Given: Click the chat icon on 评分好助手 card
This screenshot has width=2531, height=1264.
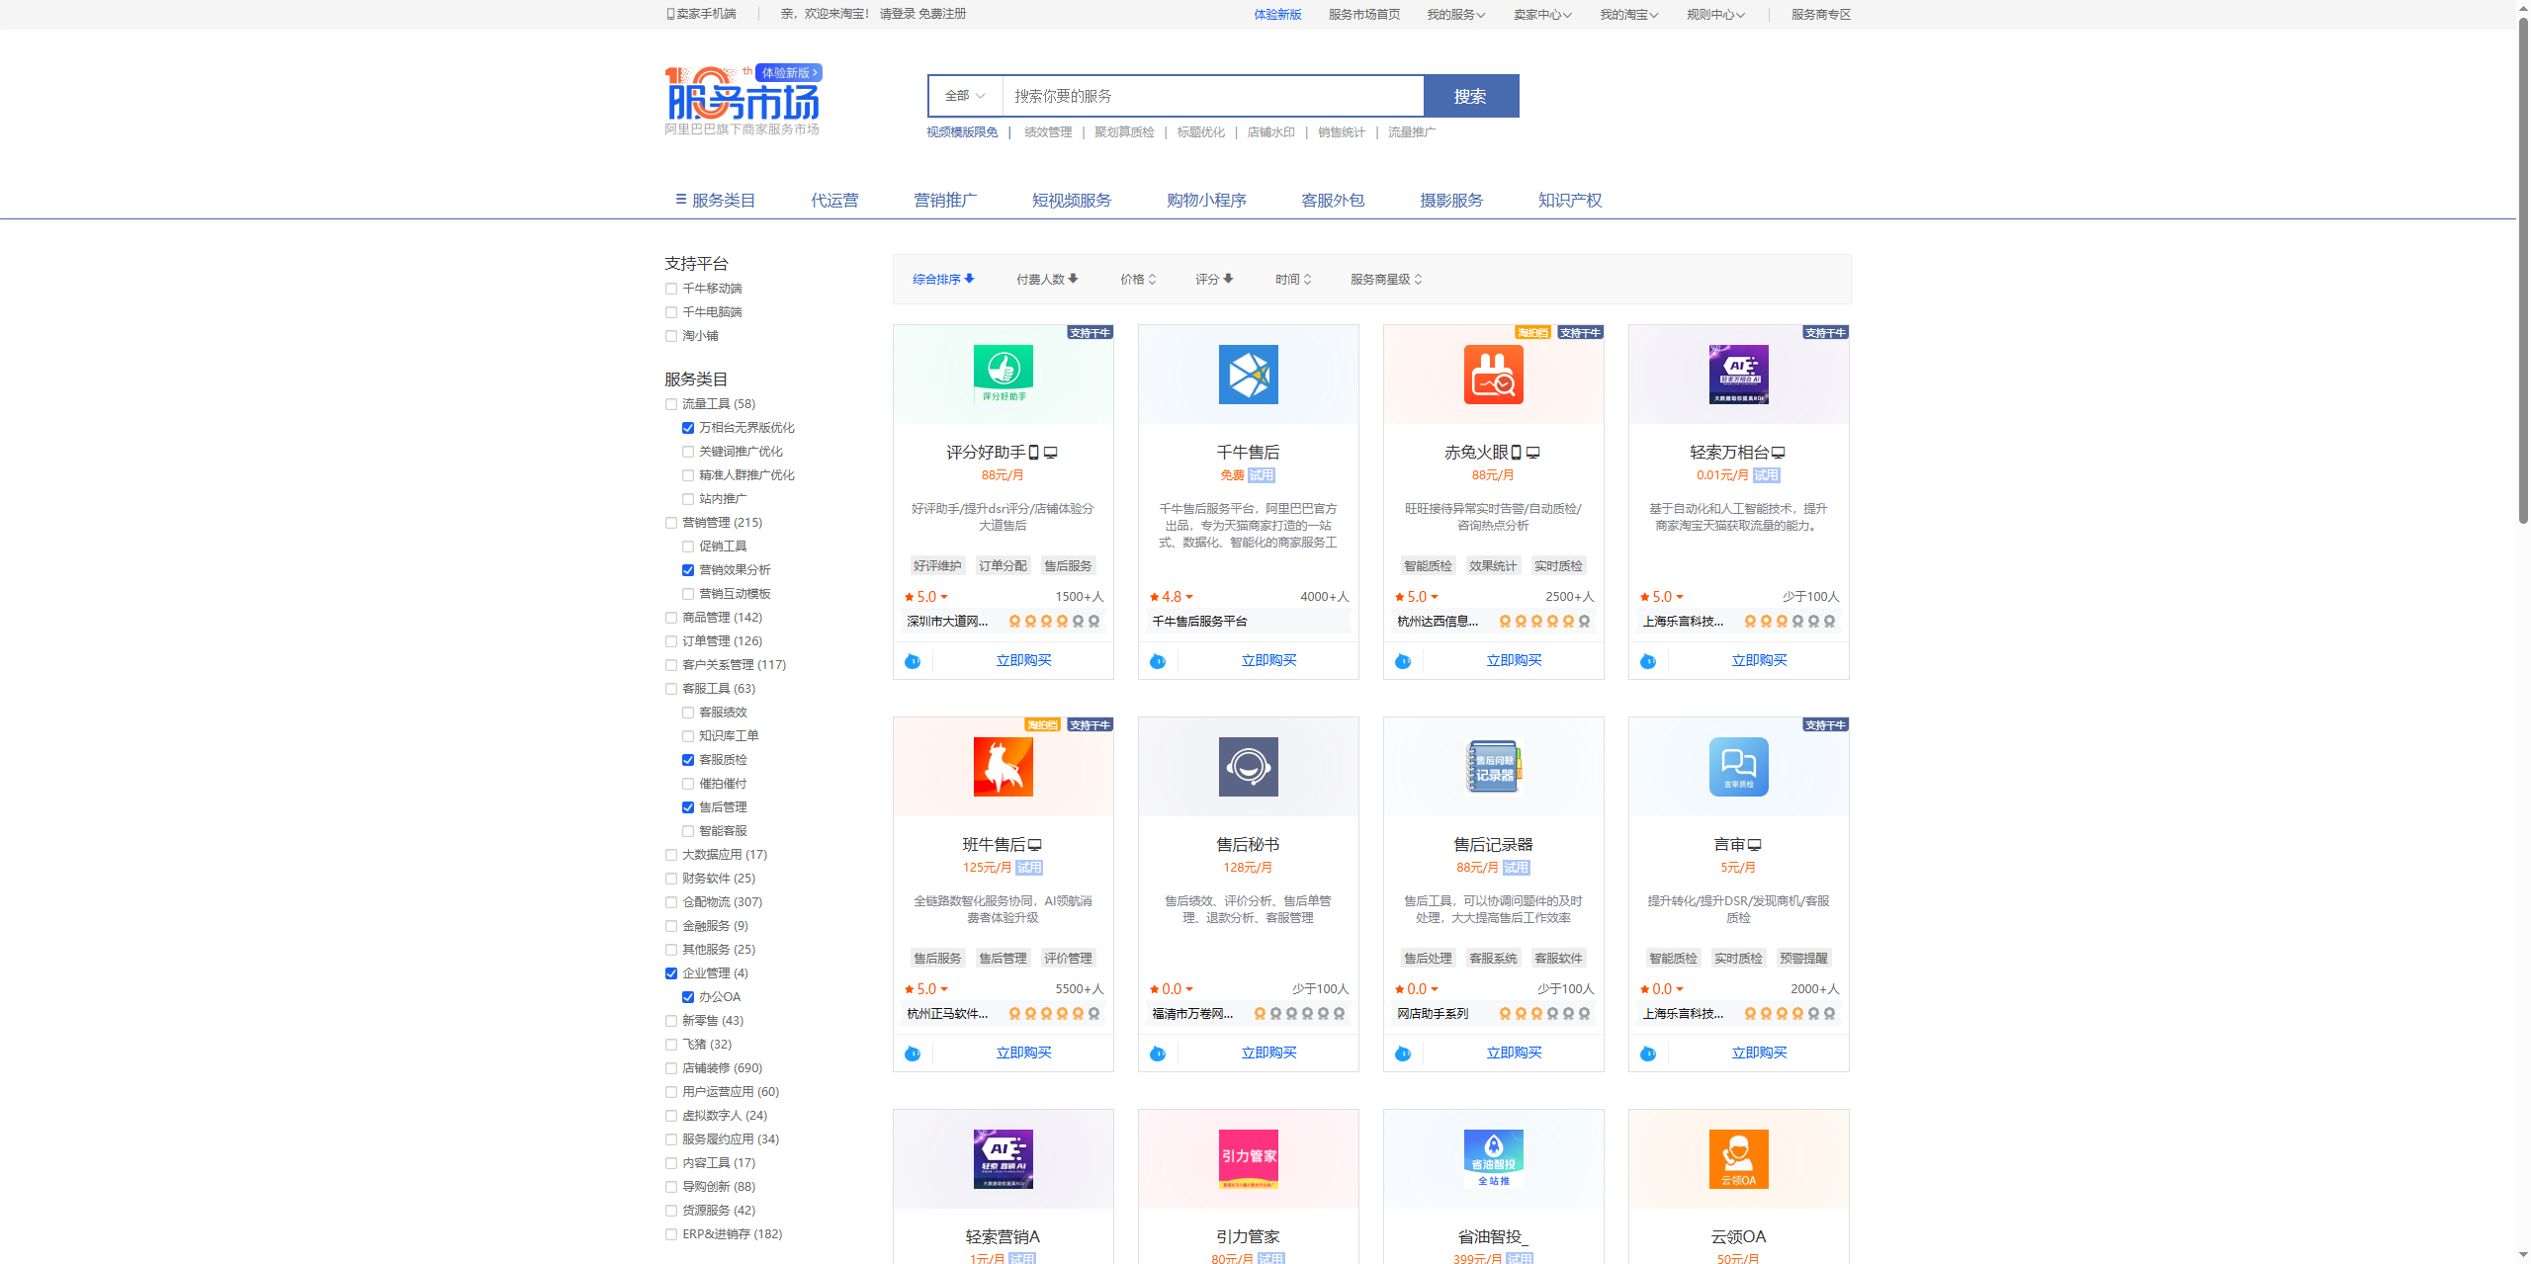Looking at the screenshot, I should (x=913, y=661).
